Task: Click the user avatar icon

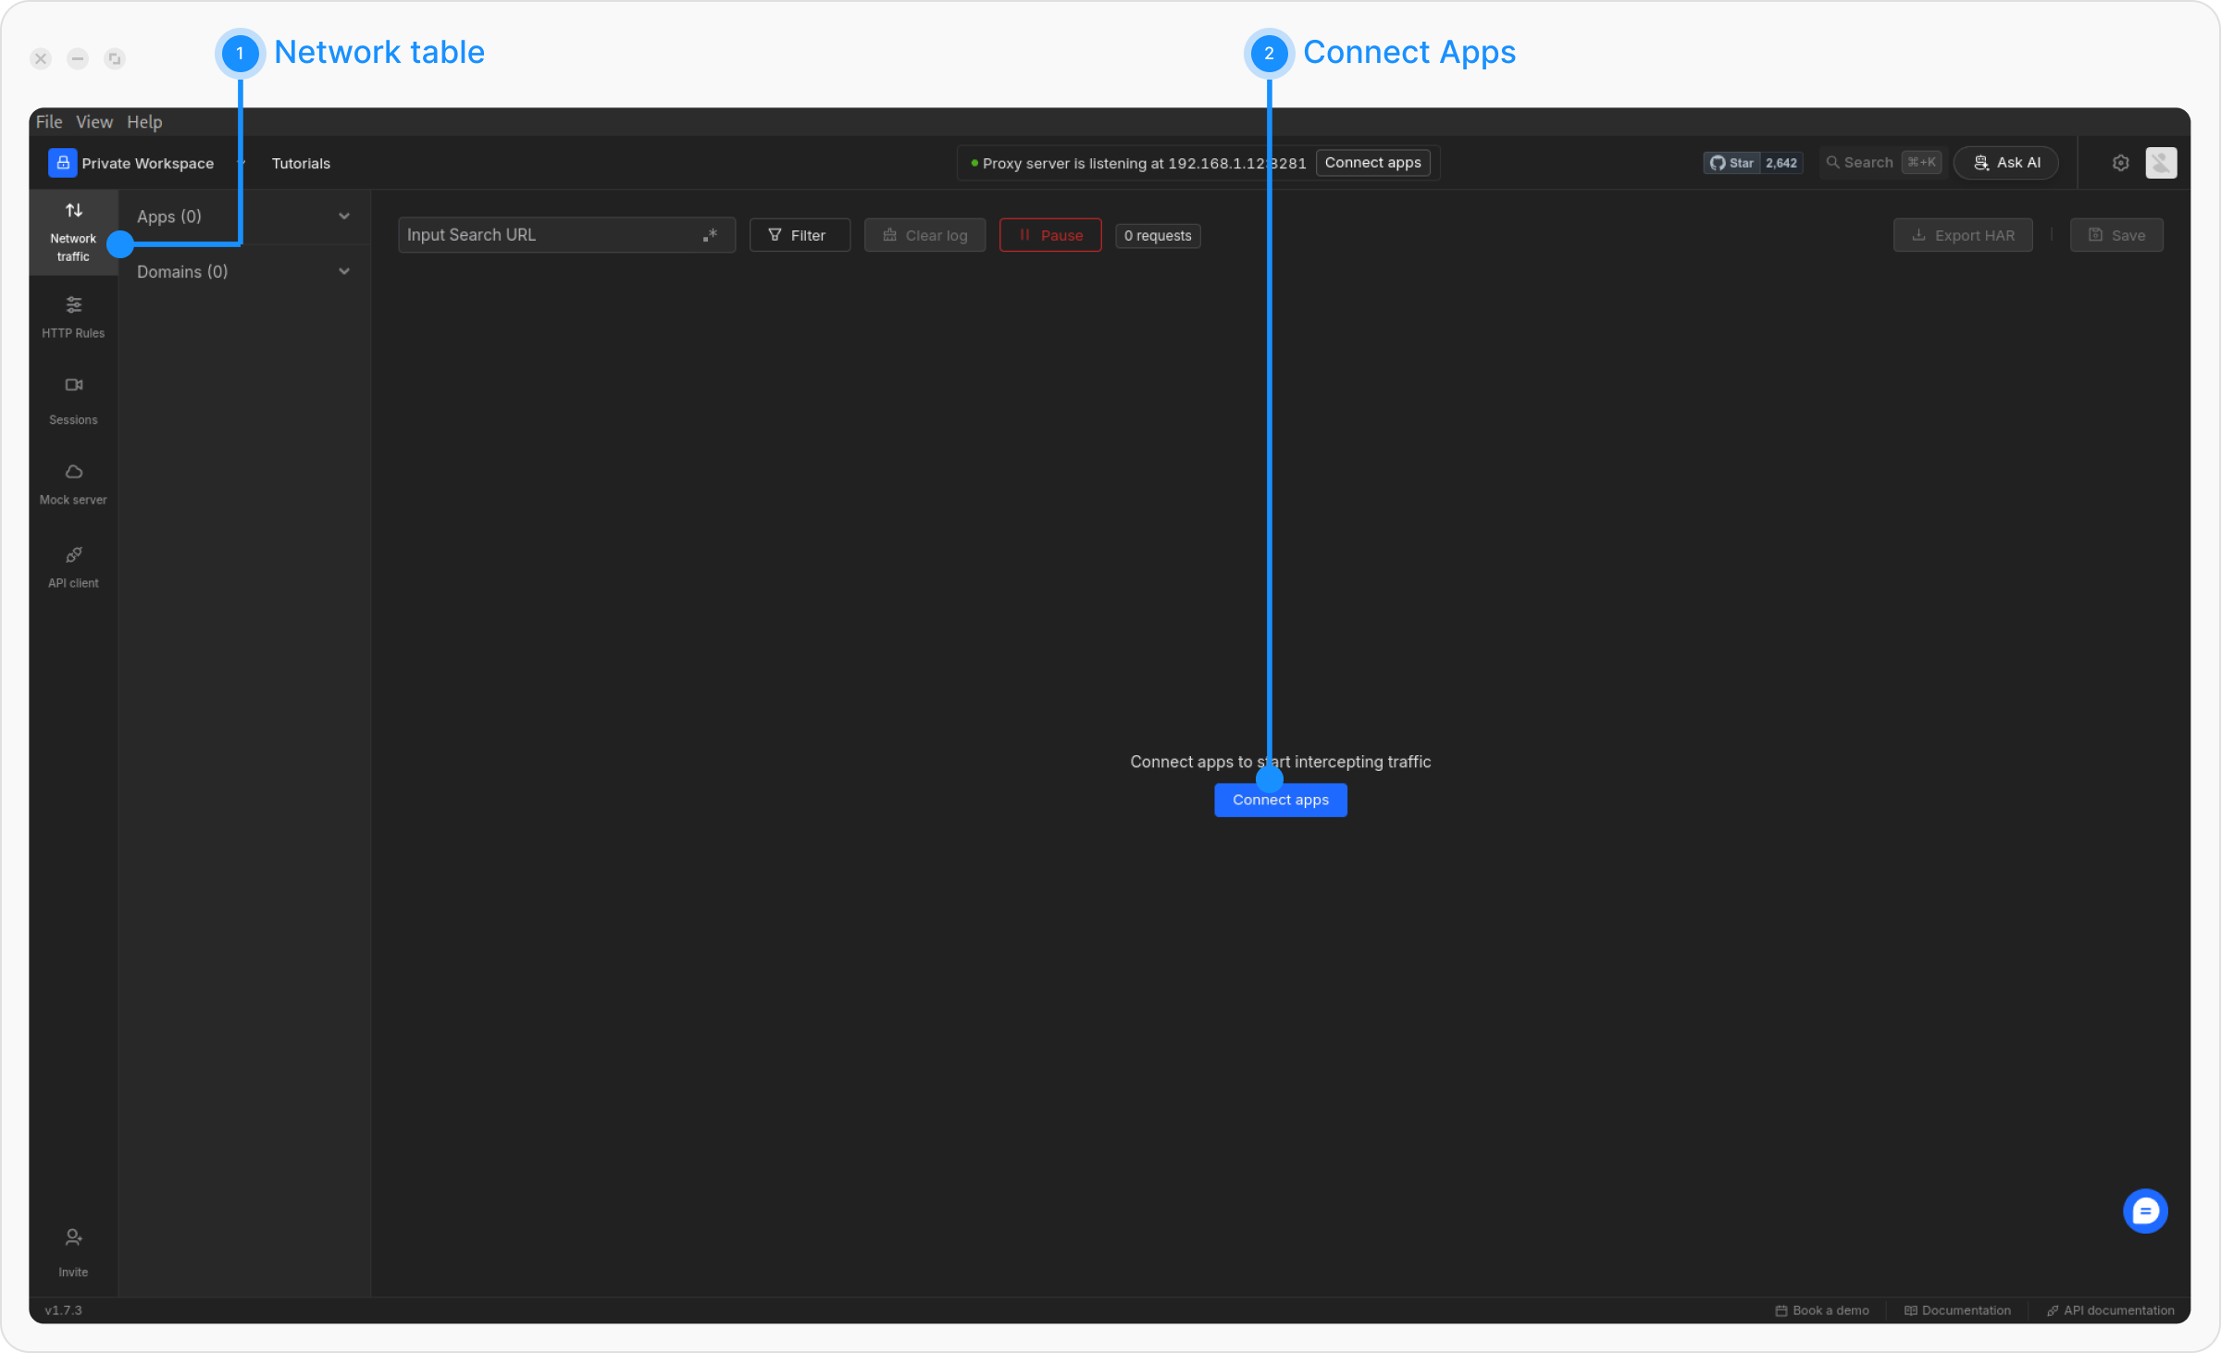Action: [2161, 163]
